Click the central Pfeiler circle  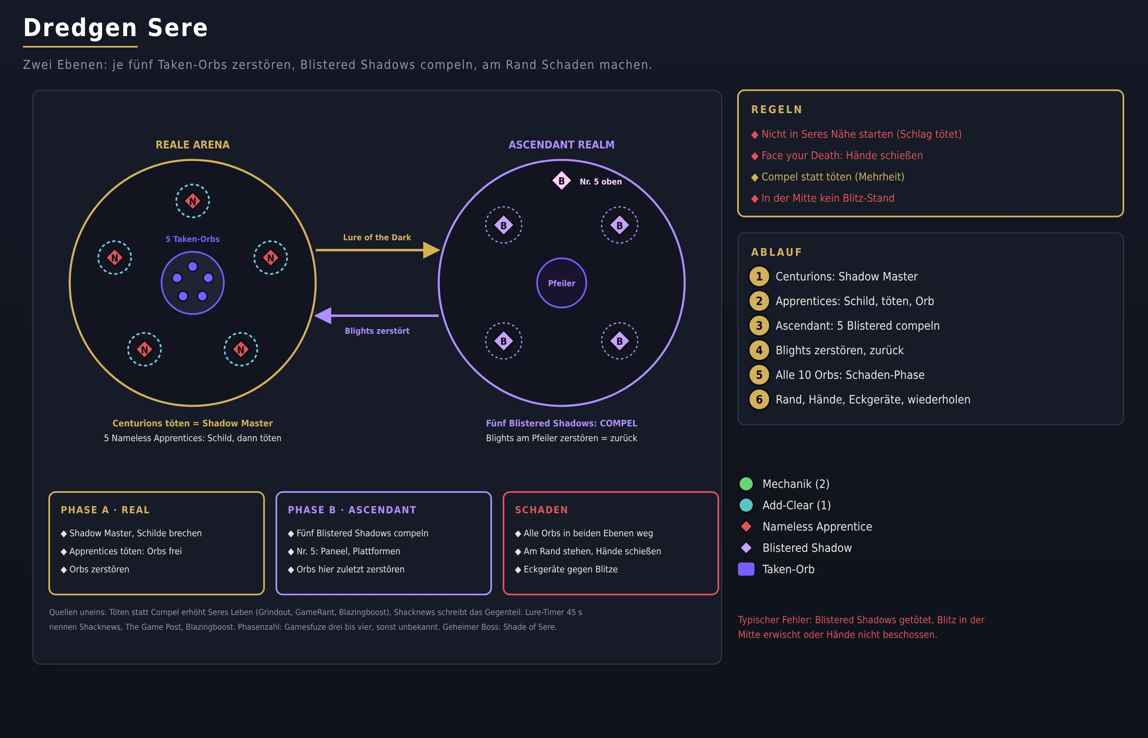coord(562,283)
